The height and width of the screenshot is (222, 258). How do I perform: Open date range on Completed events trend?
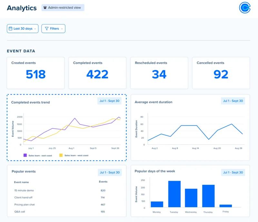click(x=109, y=101)
